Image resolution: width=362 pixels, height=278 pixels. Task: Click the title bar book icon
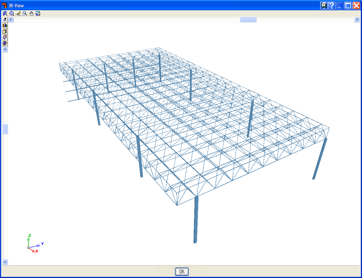[324, 5]
